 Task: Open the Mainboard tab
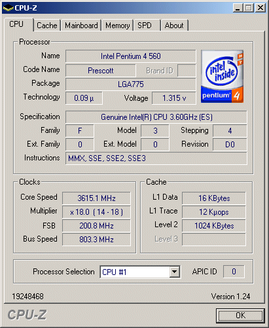click(x=81, y=26)
